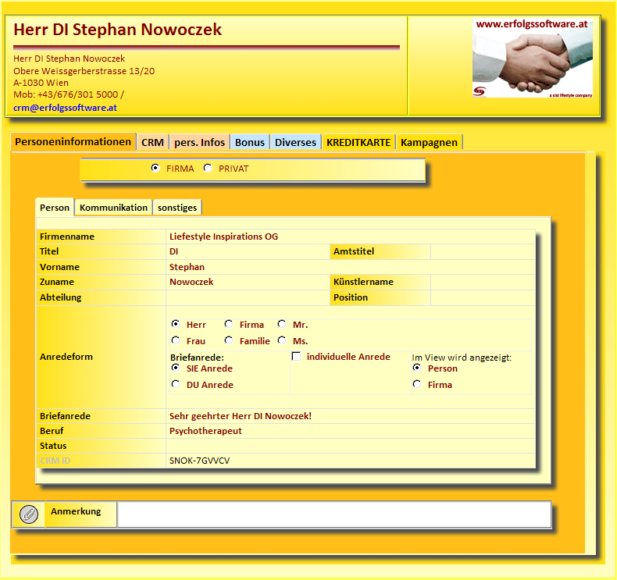
Task: Click into the Anmerkung text field
Action: 333,514
